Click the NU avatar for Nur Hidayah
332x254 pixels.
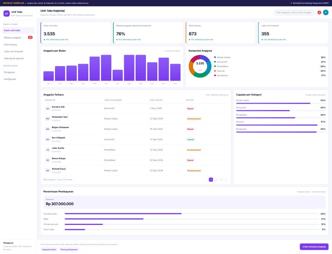(x=48, y=139)
